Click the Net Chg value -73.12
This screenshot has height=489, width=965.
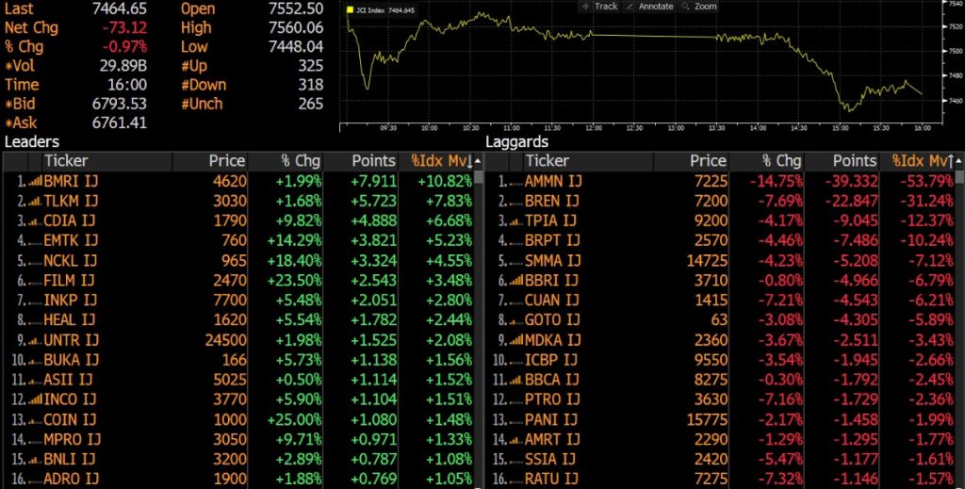(x=125, y=27)
